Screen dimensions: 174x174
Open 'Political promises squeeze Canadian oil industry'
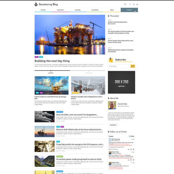(x=121, y=51)
